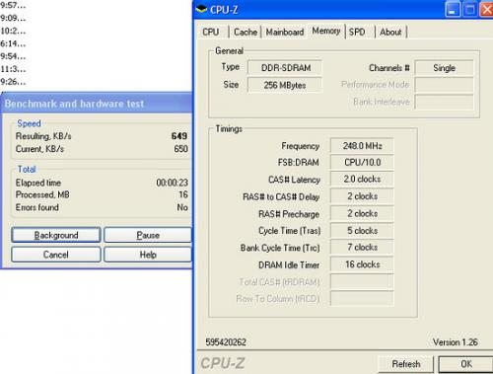Open the CPU tab in CPU-Z
Screen dimensions: 493x374
tap(211, 32)
